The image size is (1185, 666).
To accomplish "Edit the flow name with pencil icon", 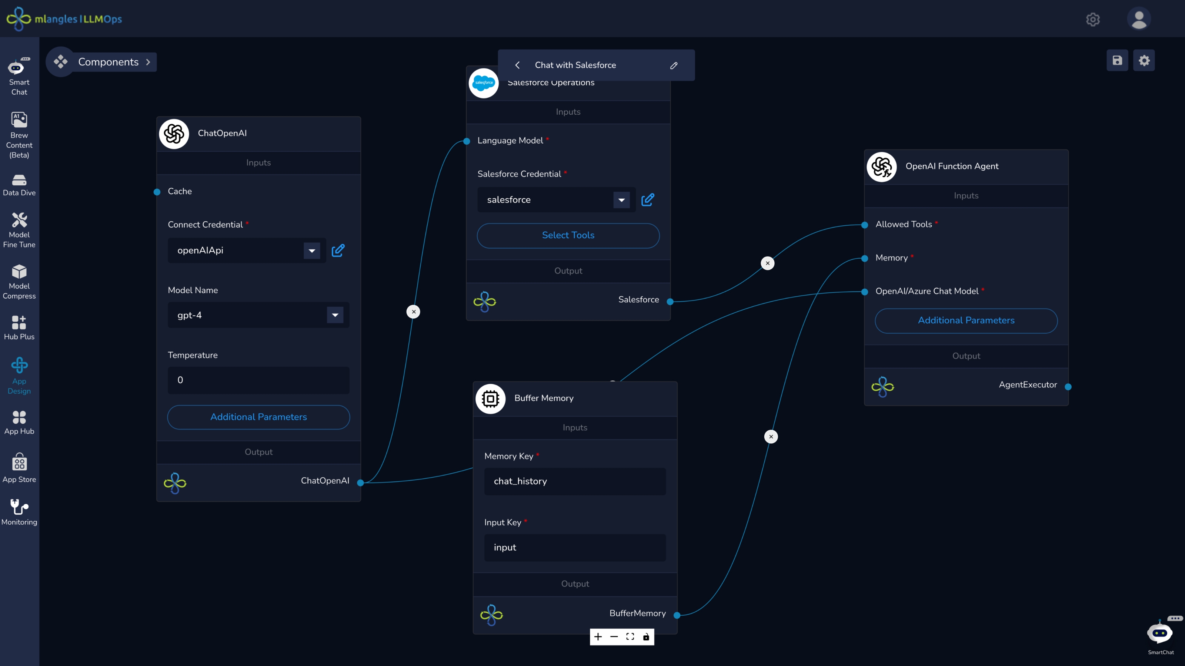I will point(674,65).
